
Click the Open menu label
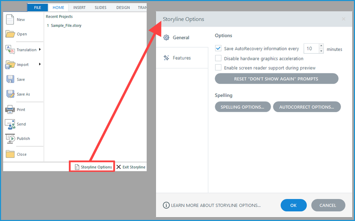[x=22, y=34]
